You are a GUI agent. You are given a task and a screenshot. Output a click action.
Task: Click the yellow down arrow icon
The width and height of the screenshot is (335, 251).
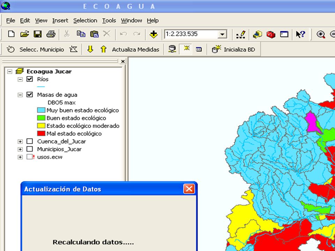(90, 49)
